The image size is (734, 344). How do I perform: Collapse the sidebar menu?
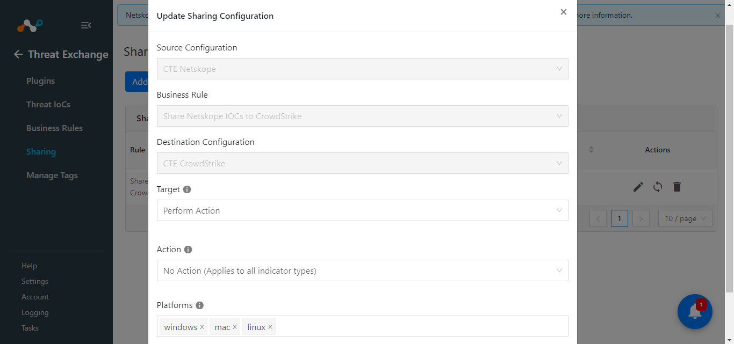click(86, 25)
